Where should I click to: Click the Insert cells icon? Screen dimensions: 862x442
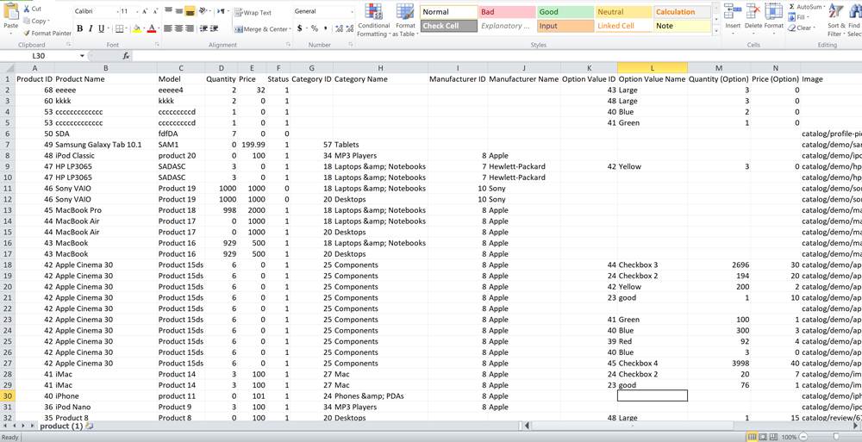point(732,12)
